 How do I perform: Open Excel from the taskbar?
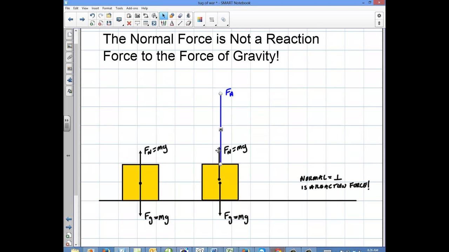pyautogui.click(x=229, y=250)
